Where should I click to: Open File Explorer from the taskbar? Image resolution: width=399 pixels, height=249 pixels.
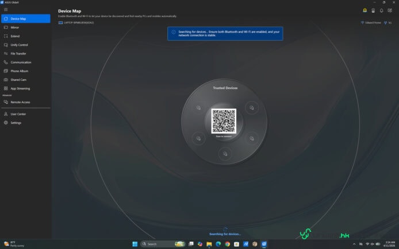[209, 244]
